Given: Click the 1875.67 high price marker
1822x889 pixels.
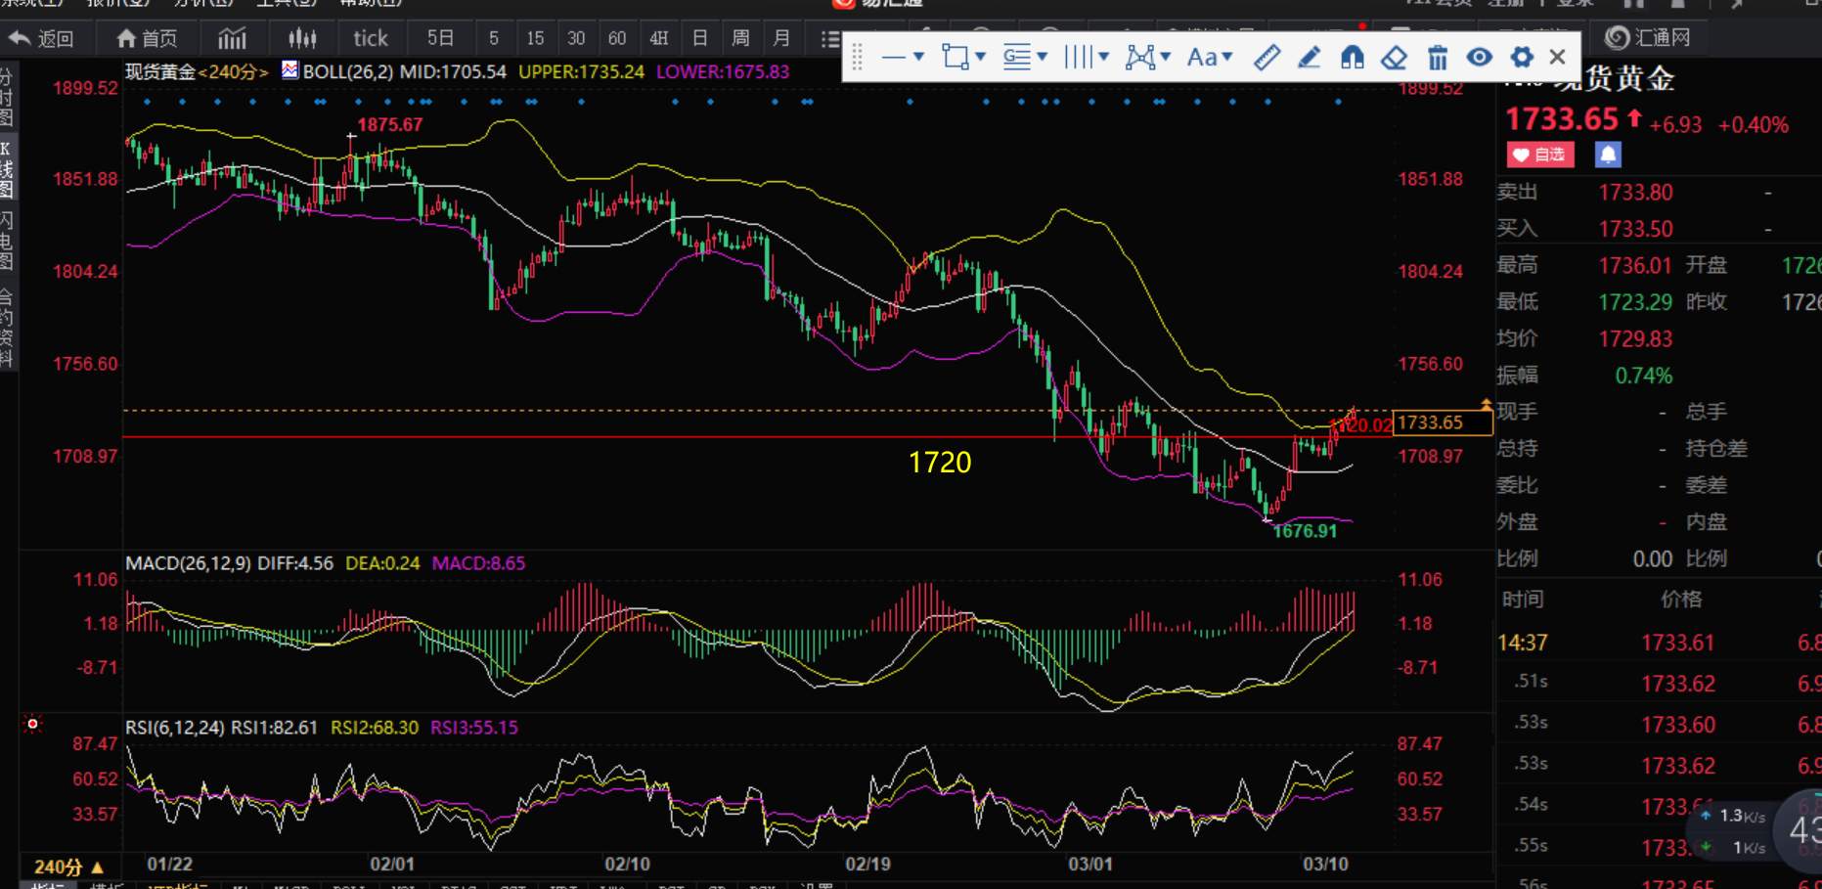Looking at the screenshot, I should pos(389,124).
